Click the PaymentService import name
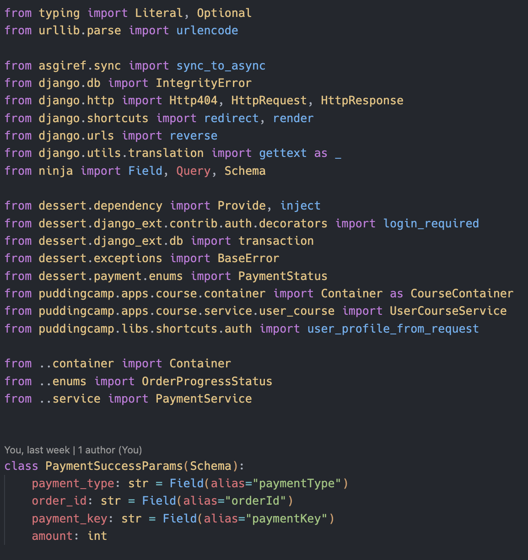528x560 pixels. pyautogui.click(x=204, y=399)
